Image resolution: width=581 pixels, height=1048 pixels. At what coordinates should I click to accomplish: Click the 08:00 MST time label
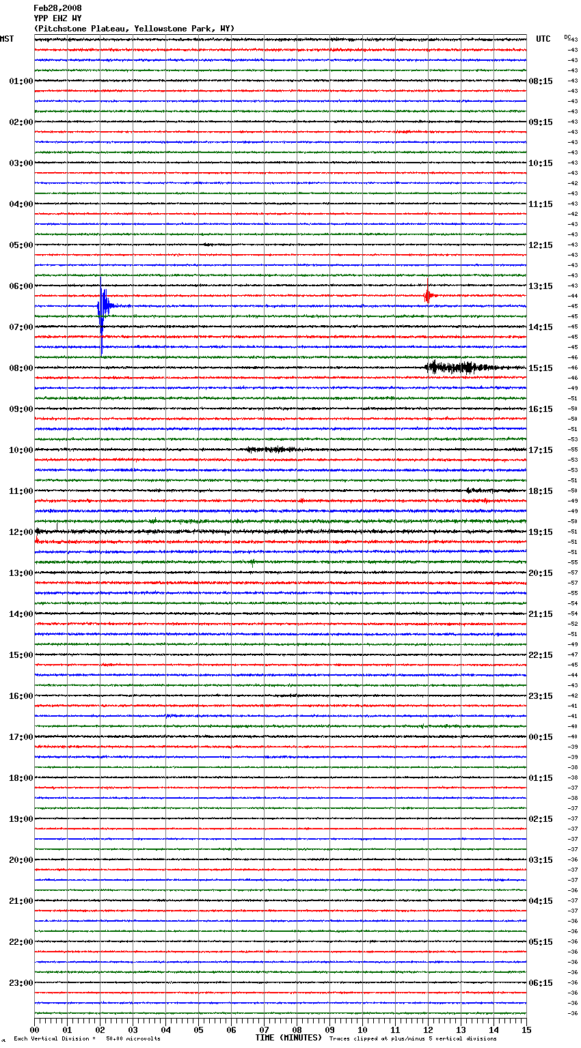(x=21, y=368)
